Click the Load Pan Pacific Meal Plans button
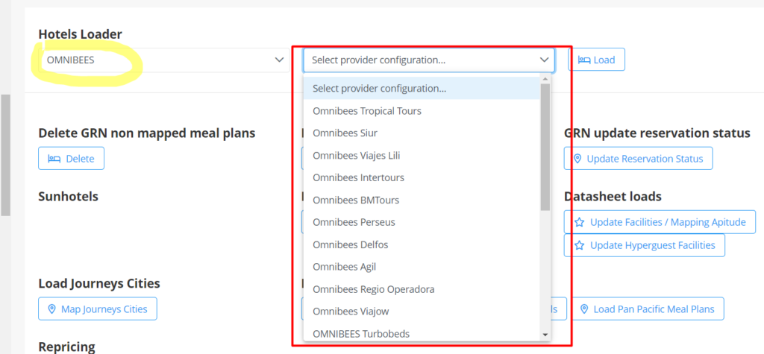Viewport: 764px width, 354px height. pos(648,309)
